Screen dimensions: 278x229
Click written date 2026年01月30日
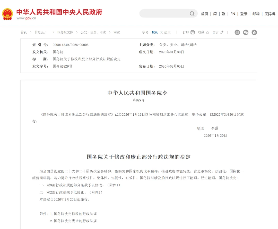(171, 52)
